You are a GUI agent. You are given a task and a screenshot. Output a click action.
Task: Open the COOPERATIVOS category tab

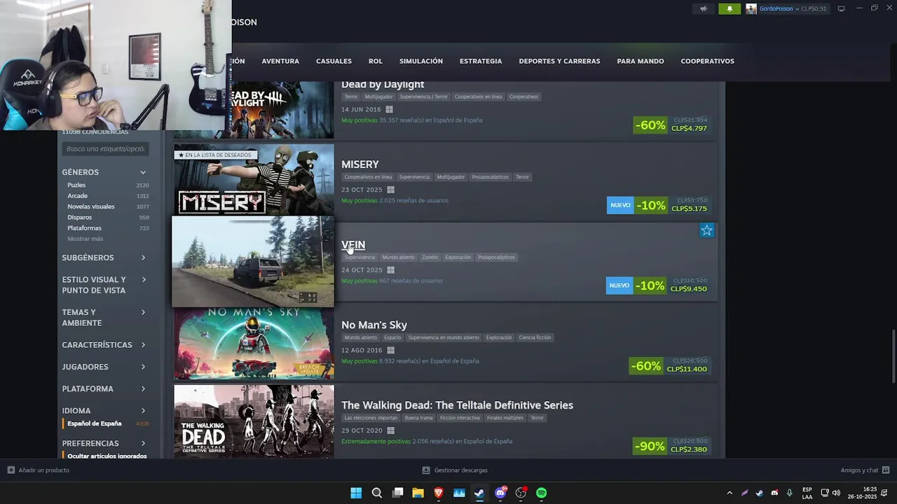coord(708,61)
